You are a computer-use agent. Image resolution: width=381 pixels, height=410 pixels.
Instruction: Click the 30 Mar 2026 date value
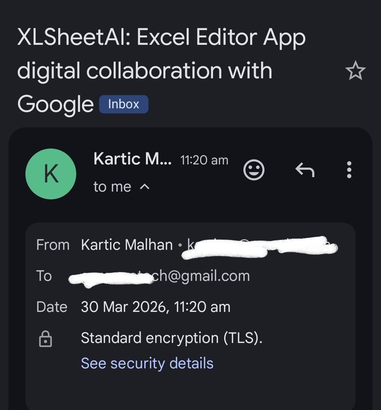156,307
